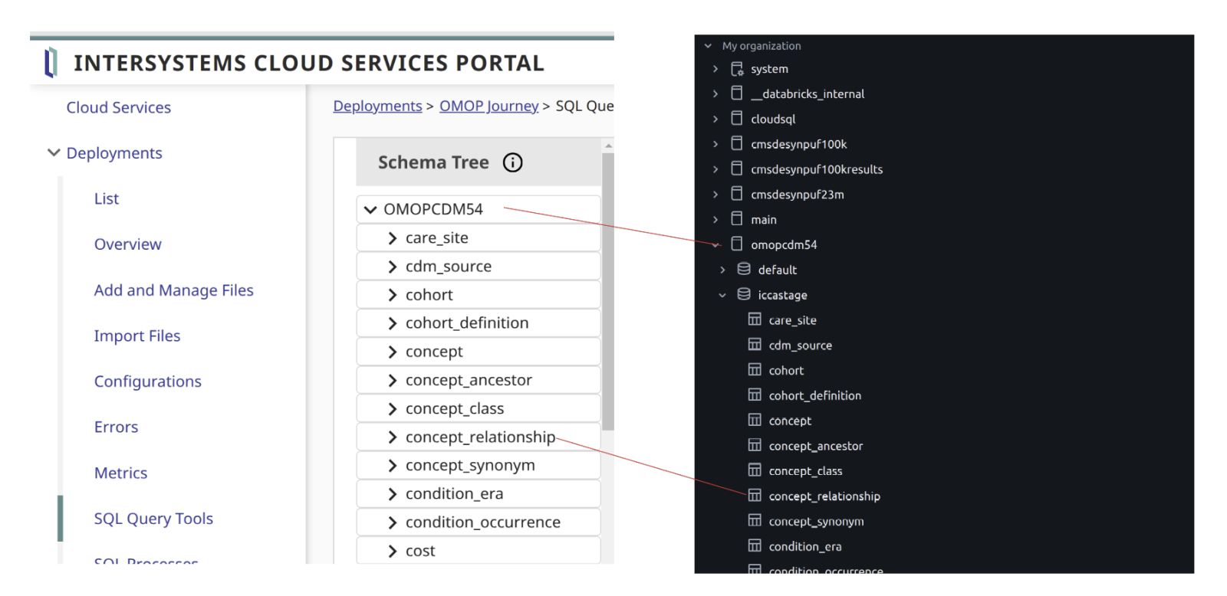This screenshot has width=1227, height=596.
Task: Select the concept row in Schema Tree
Action: (x=478, y=352)
